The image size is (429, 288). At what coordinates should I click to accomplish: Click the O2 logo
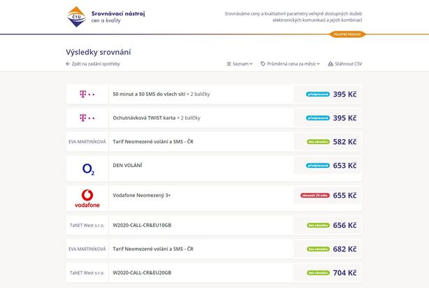pos(87,168)
